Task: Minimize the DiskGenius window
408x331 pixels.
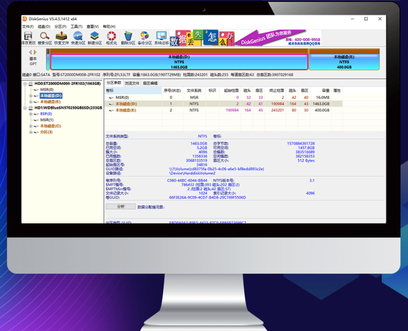Action: [x=353, y=19]
